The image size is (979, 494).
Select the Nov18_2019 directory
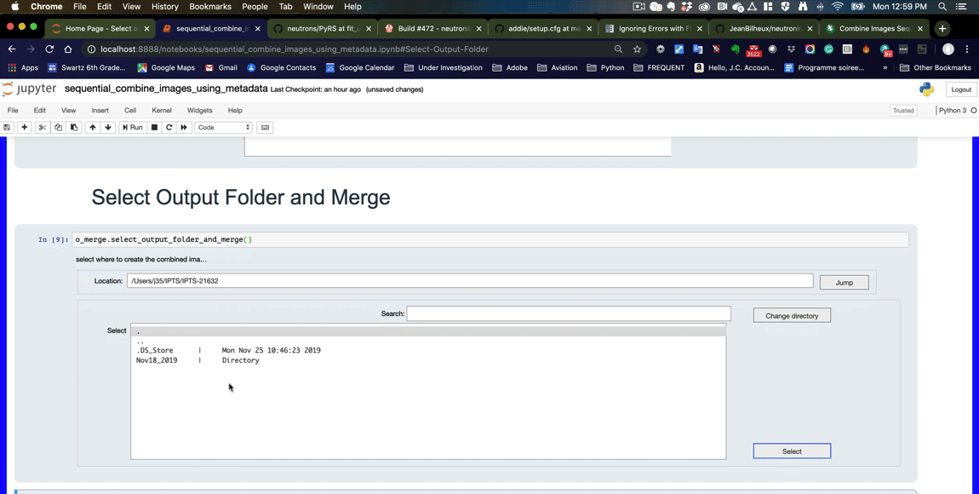[156, 359]
